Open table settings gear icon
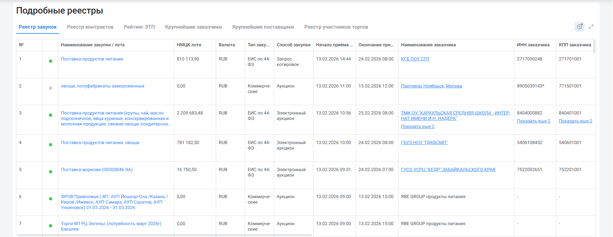 click(x=579, y=27)
